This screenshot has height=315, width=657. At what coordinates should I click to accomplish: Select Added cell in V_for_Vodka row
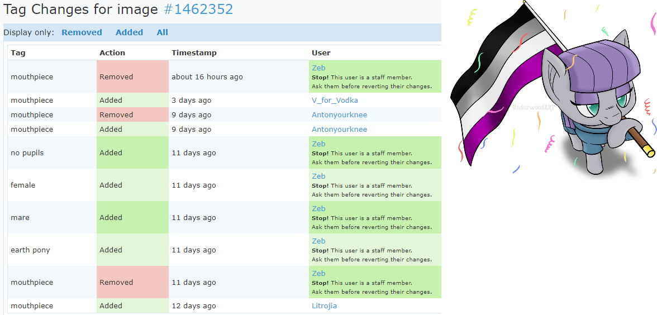132,100
